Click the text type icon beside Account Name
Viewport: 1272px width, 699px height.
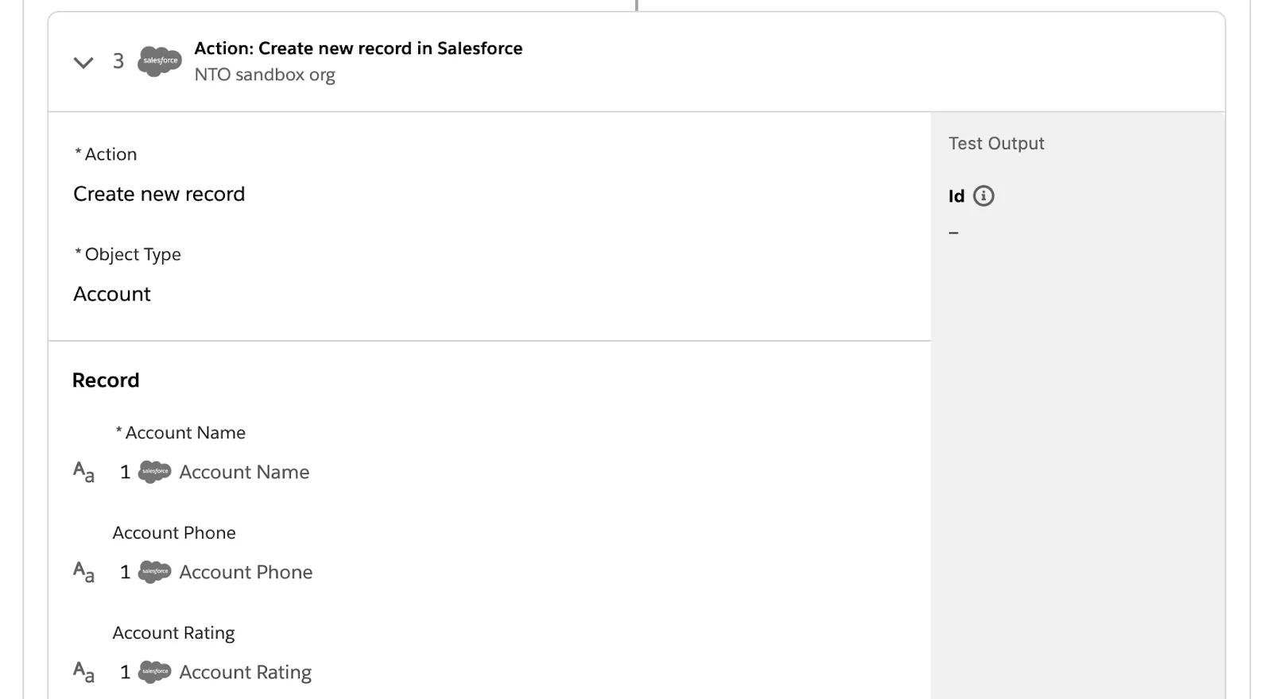click(84, 473)
